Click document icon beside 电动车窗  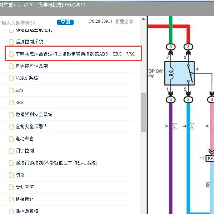pos(11,139)
